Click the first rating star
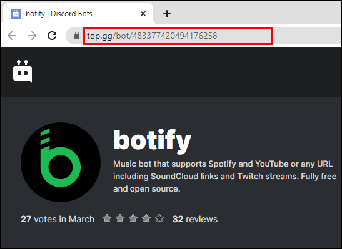This screenshot has width=342, height=249. pyautogui.click(x=107, y=218)
